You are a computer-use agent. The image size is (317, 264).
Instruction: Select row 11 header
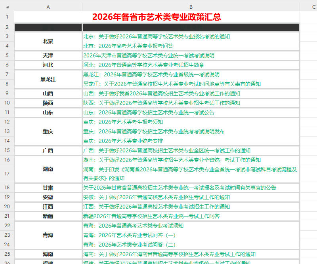pos(6,112)
